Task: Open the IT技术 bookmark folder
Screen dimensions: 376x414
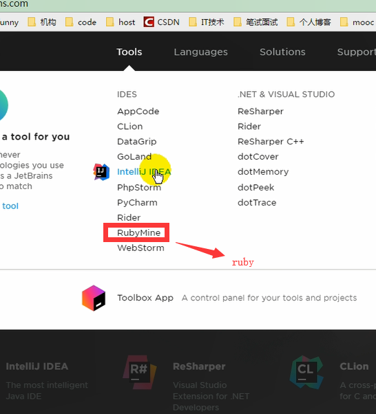Action: click(x=207, y=22)
